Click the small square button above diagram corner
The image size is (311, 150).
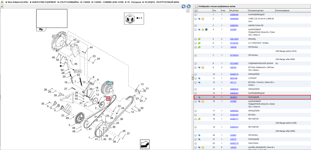point(188,11)
